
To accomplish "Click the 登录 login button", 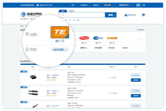I will [x=138, y=5].
